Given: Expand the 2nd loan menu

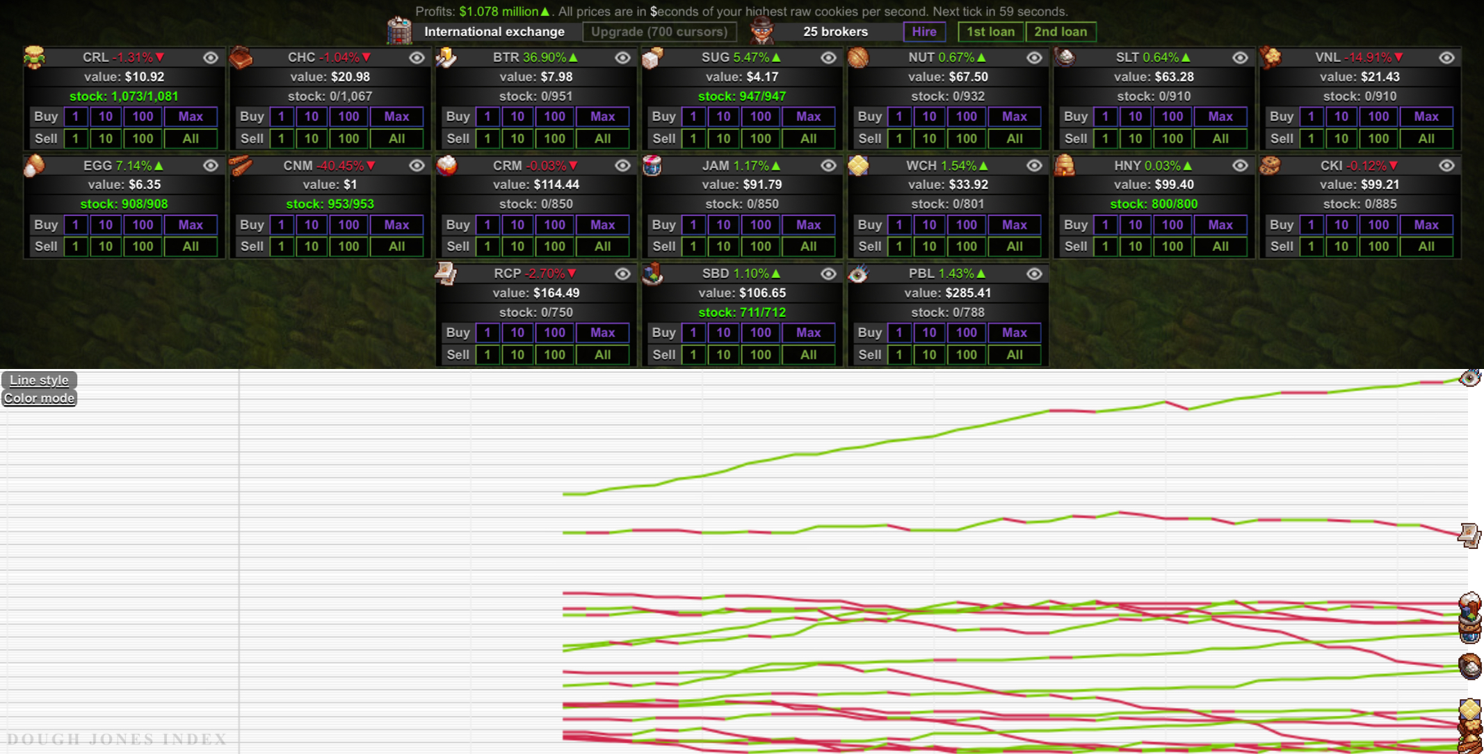Looking at the screenshot, I should click(1060, 32).
